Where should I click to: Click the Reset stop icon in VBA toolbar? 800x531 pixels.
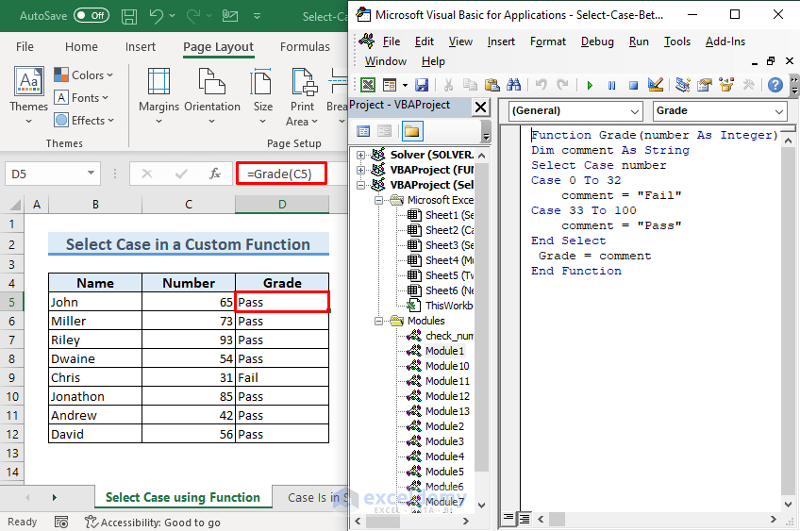click(x=633, y=85)
